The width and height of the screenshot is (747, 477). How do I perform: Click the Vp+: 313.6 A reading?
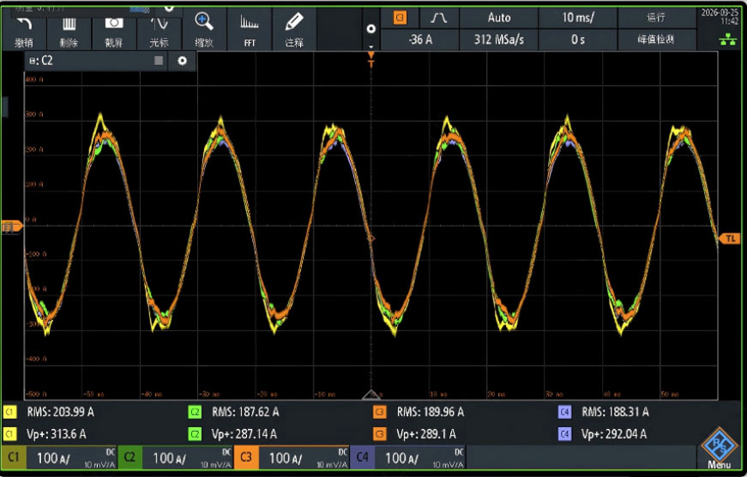pos(57,434)
